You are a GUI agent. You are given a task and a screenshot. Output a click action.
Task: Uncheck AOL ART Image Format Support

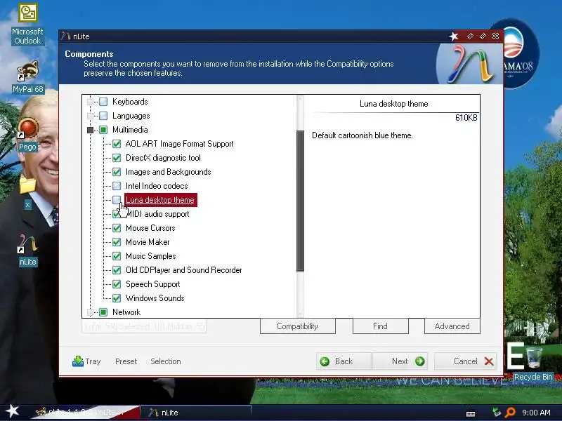point(117,144)
